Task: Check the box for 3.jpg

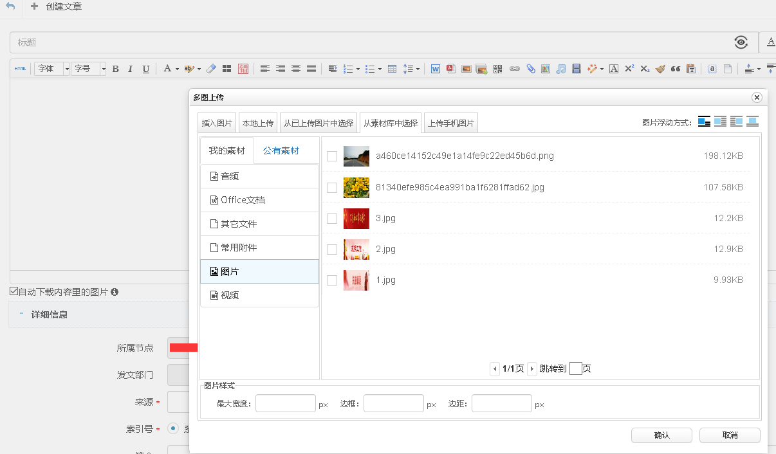Action: click(x=332, y=219)
